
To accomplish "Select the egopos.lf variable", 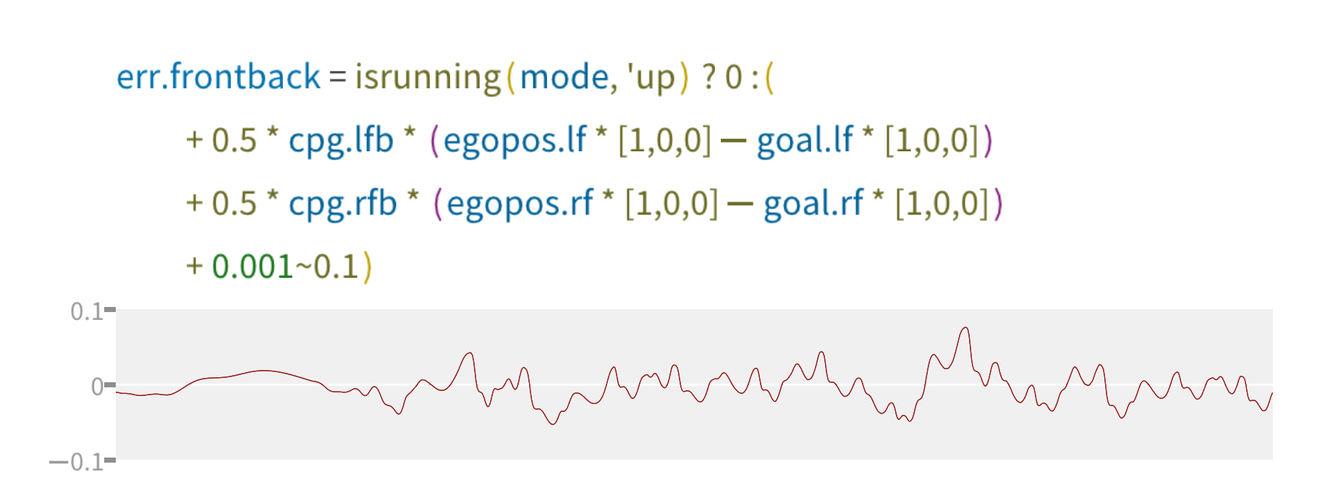I will pos(515,140).
